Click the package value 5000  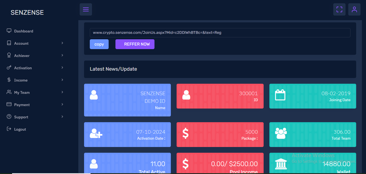click(x=252, y=132)
